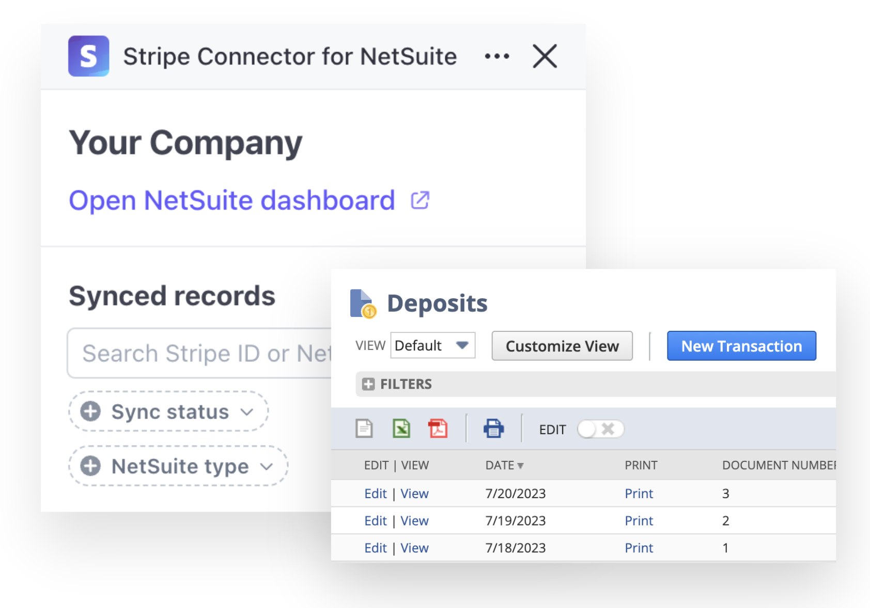Image resolution: width=870 pixels, height=608 pixels.
Task: Click the Stripe Connector app logo
Action: tap(89, 56)
